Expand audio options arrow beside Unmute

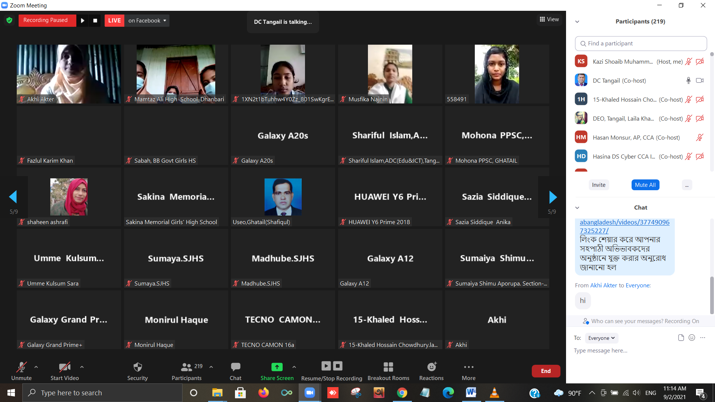[x=36, y=367]
